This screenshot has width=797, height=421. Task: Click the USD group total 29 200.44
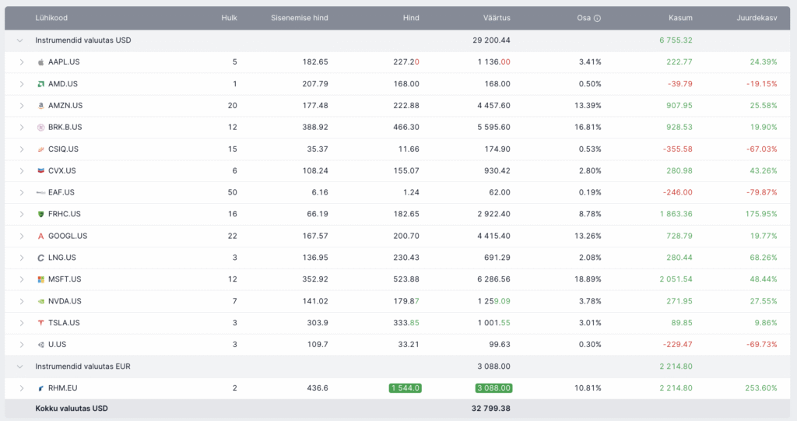tap(492, 40)
